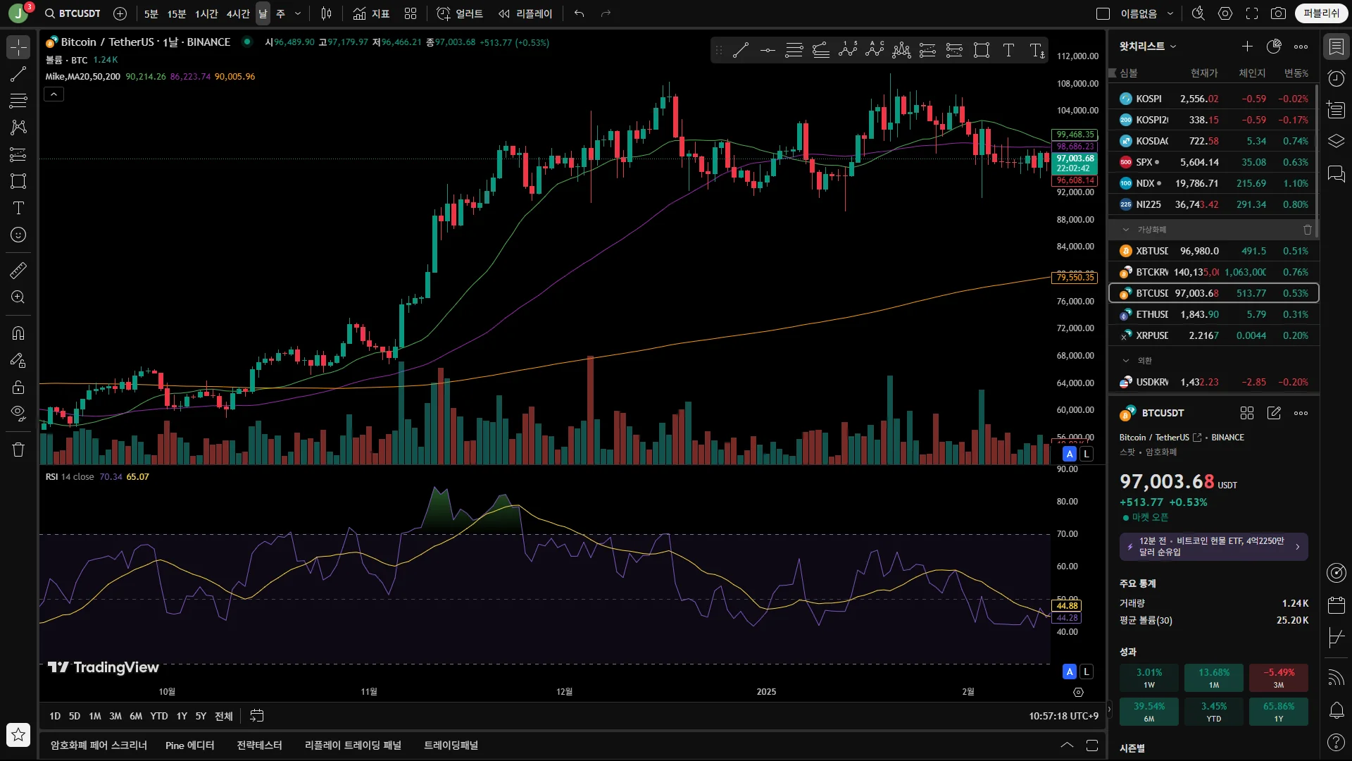Viewport: 1352px width, 761px height.
Task: Click the magnet mode icon
Action: [18, 333]
